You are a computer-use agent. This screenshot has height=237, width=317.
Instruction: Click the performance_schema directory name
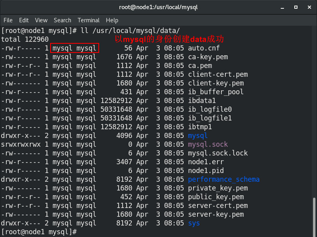click(223, 179)
